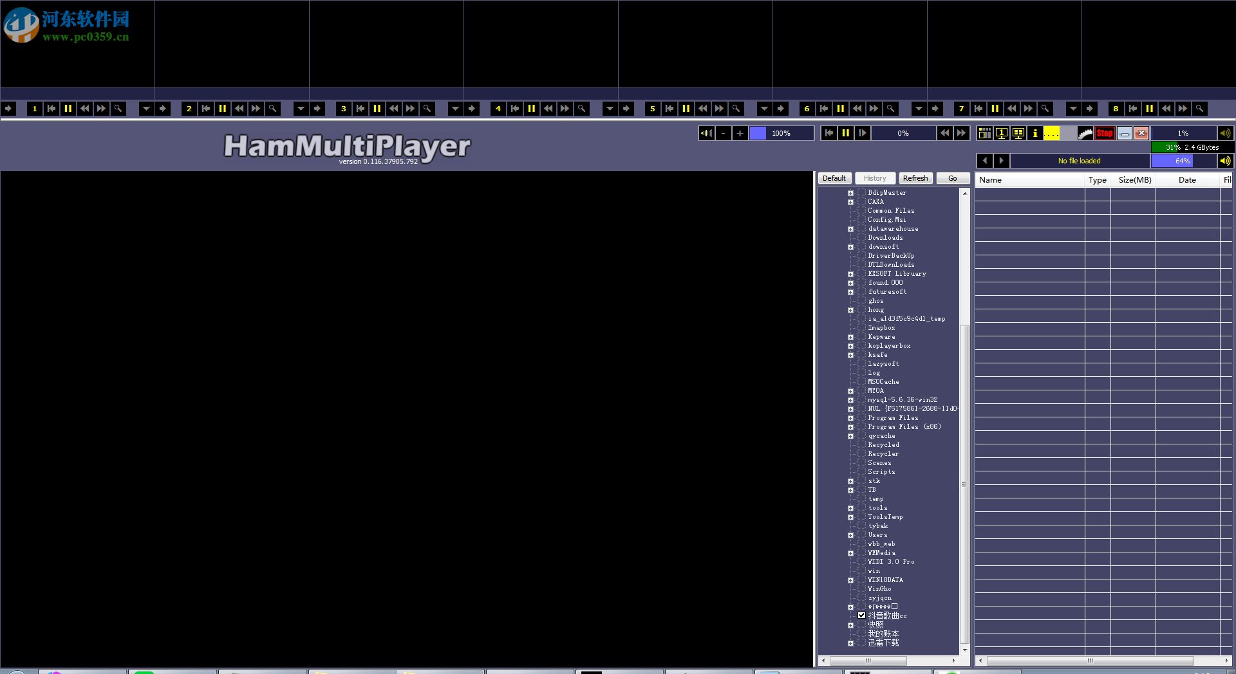Rewind player 8
Image resolution: width=1236 pixels, height=674 pixels.
1166,109
